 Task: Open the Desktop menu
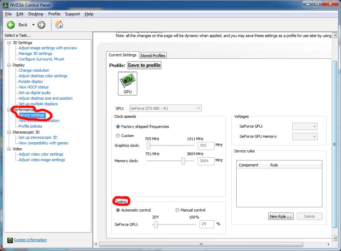[x=36, y=14]
